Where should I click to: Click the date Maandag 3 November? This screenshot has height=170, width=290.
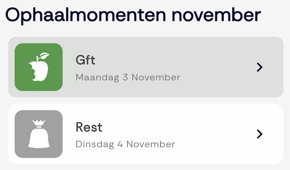[128, 77]
